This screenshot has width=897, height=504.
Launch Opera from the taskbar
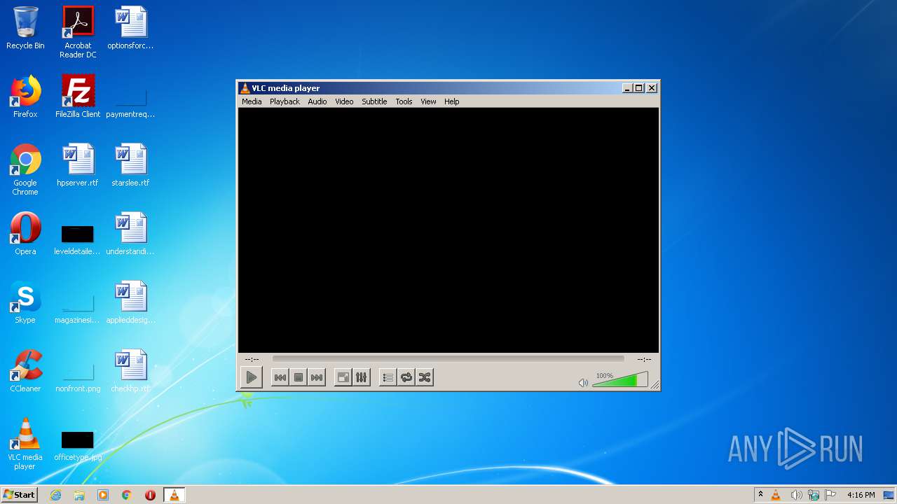point(150,495)
